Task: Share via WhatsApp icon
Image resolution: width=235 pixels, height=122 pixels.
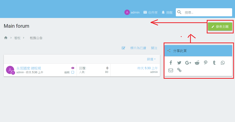Action: pyautogui.click(x=223, y=63)
